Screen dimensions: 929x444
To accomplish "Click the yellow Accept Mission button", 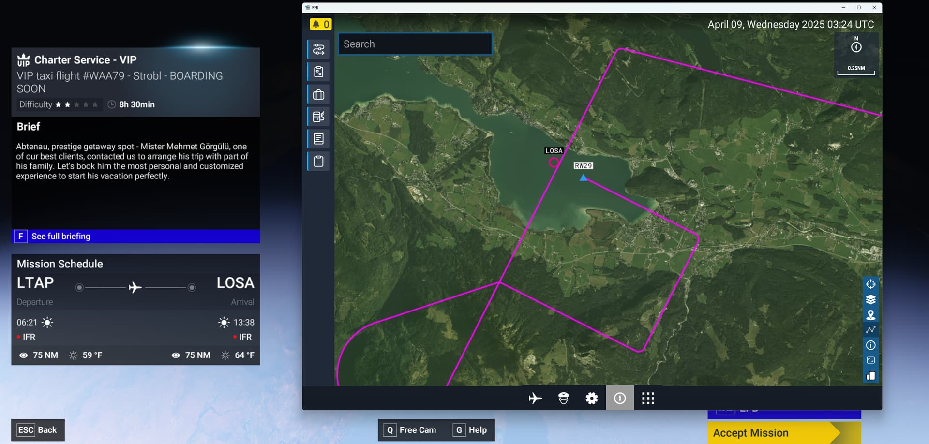I will pos(778,432).
